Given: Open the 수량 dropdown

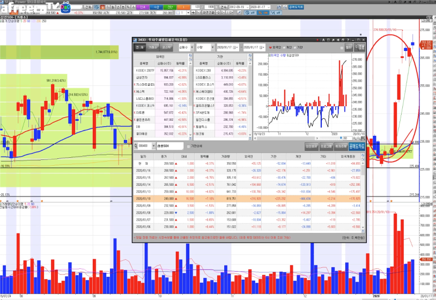Looking at the screenshot, I should pos(205,48).
